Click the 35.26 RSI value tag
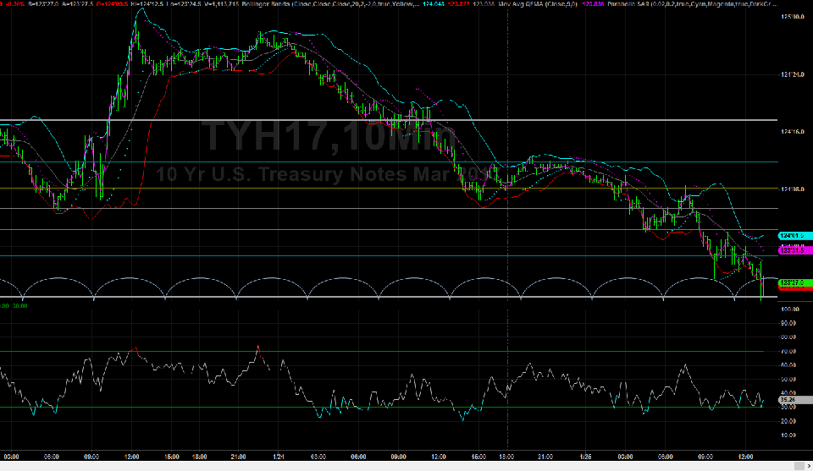This screenshot has width=813, height=471. pyautogui.click(x=789, y=399)
